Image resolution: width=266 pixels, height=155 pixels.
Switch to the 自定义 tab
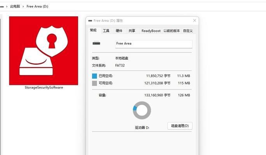(188, 31)
